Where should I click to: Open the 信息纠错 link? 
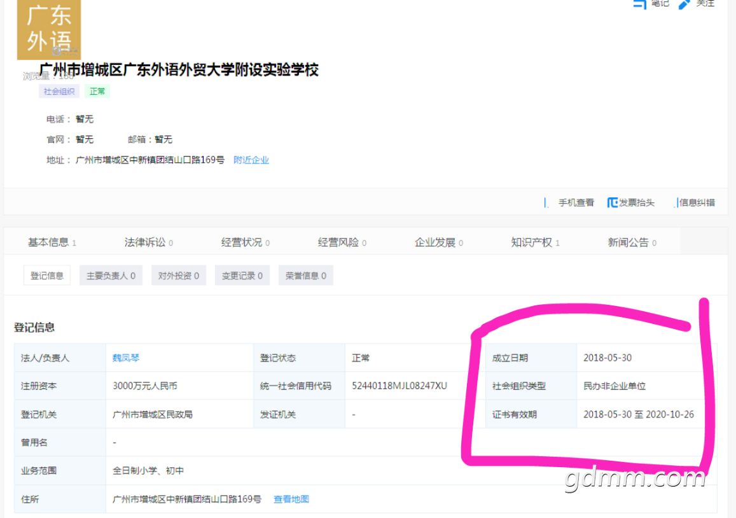pyautogui.click(x=697, y=202)
